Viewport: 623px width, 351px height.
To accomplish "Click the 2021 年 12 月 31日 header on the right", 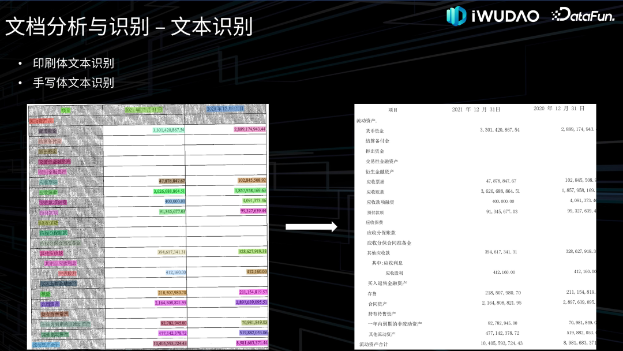I will 476,109.
